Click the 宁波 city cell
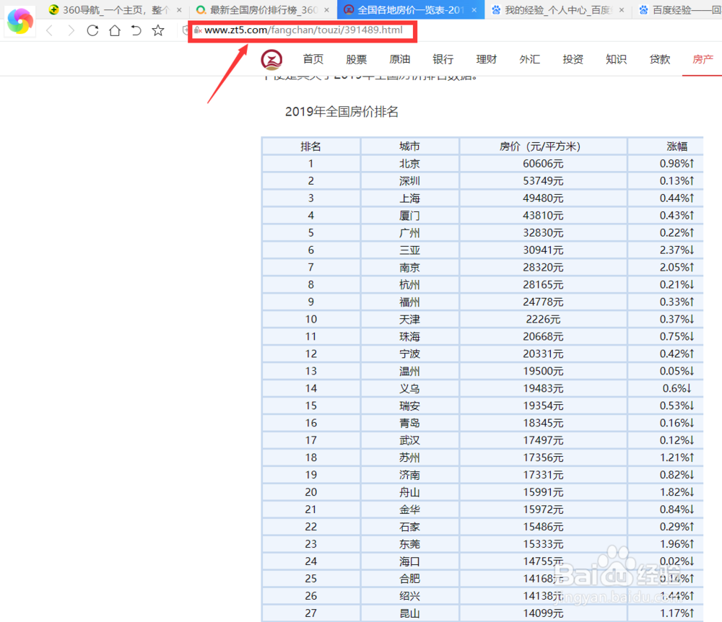 (409, 354)
